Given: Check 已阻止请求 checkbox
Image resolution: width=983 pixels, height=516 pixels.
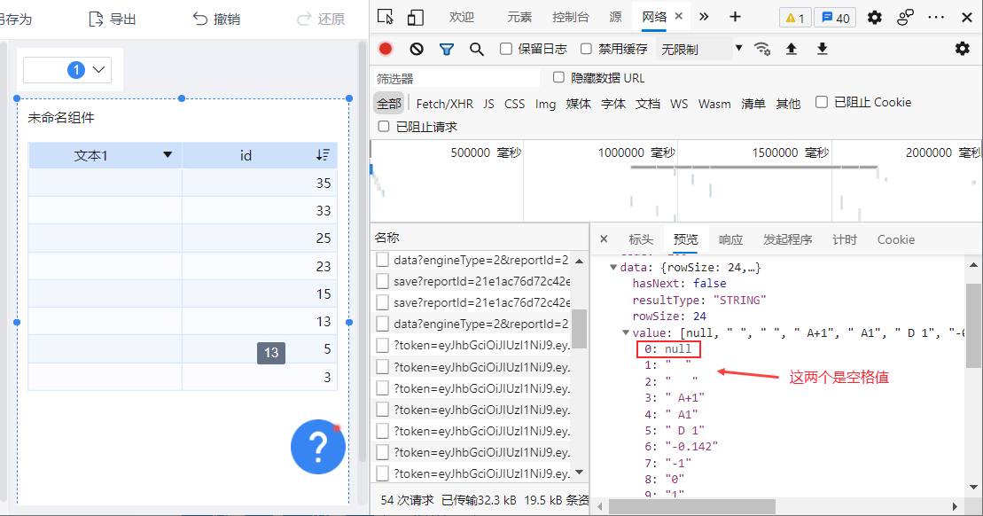Looking at the screenshot, I should [x=384, y=126].
